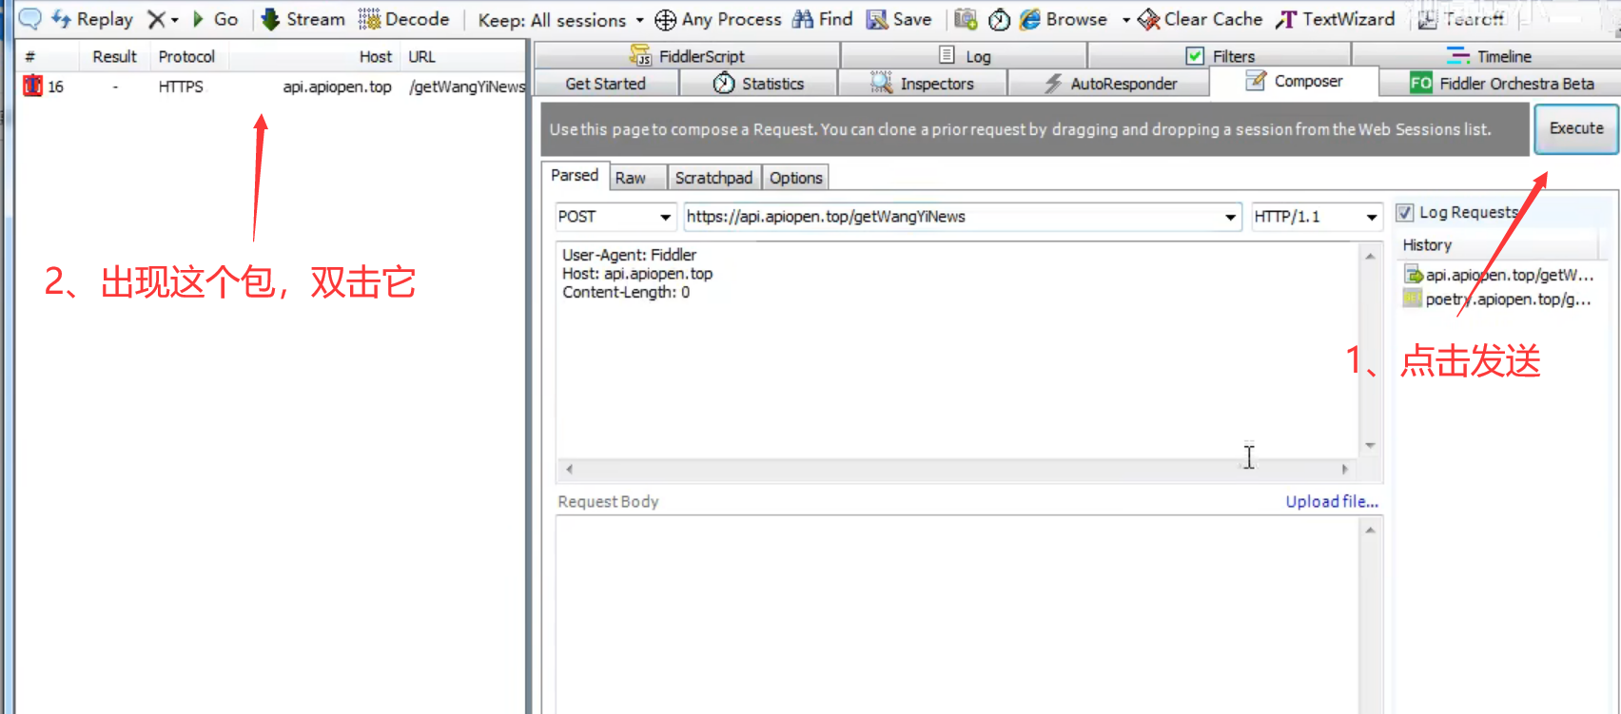This screenshot has height=714, width=1621.
Task: Open the Statistics tab
Action: [x=758, y=84]
